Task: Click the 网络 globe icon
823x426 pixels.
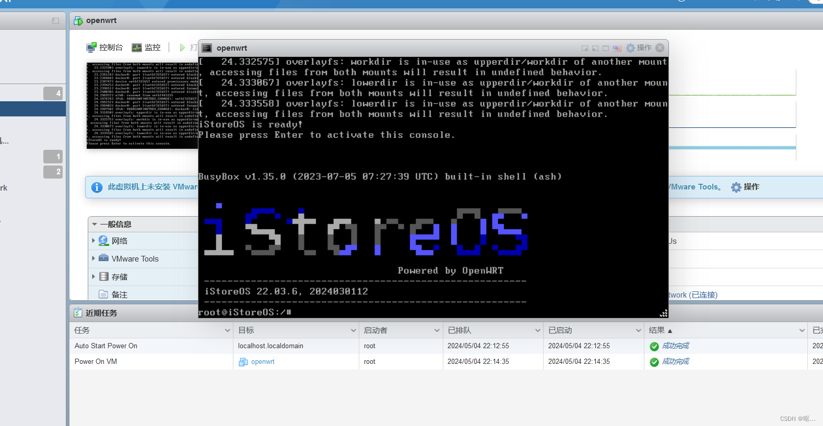Action: point(103,241)
